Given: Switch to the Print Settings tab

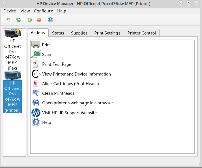Looking at the screenshot, I should pyautogui.click(x=107, y=33).
